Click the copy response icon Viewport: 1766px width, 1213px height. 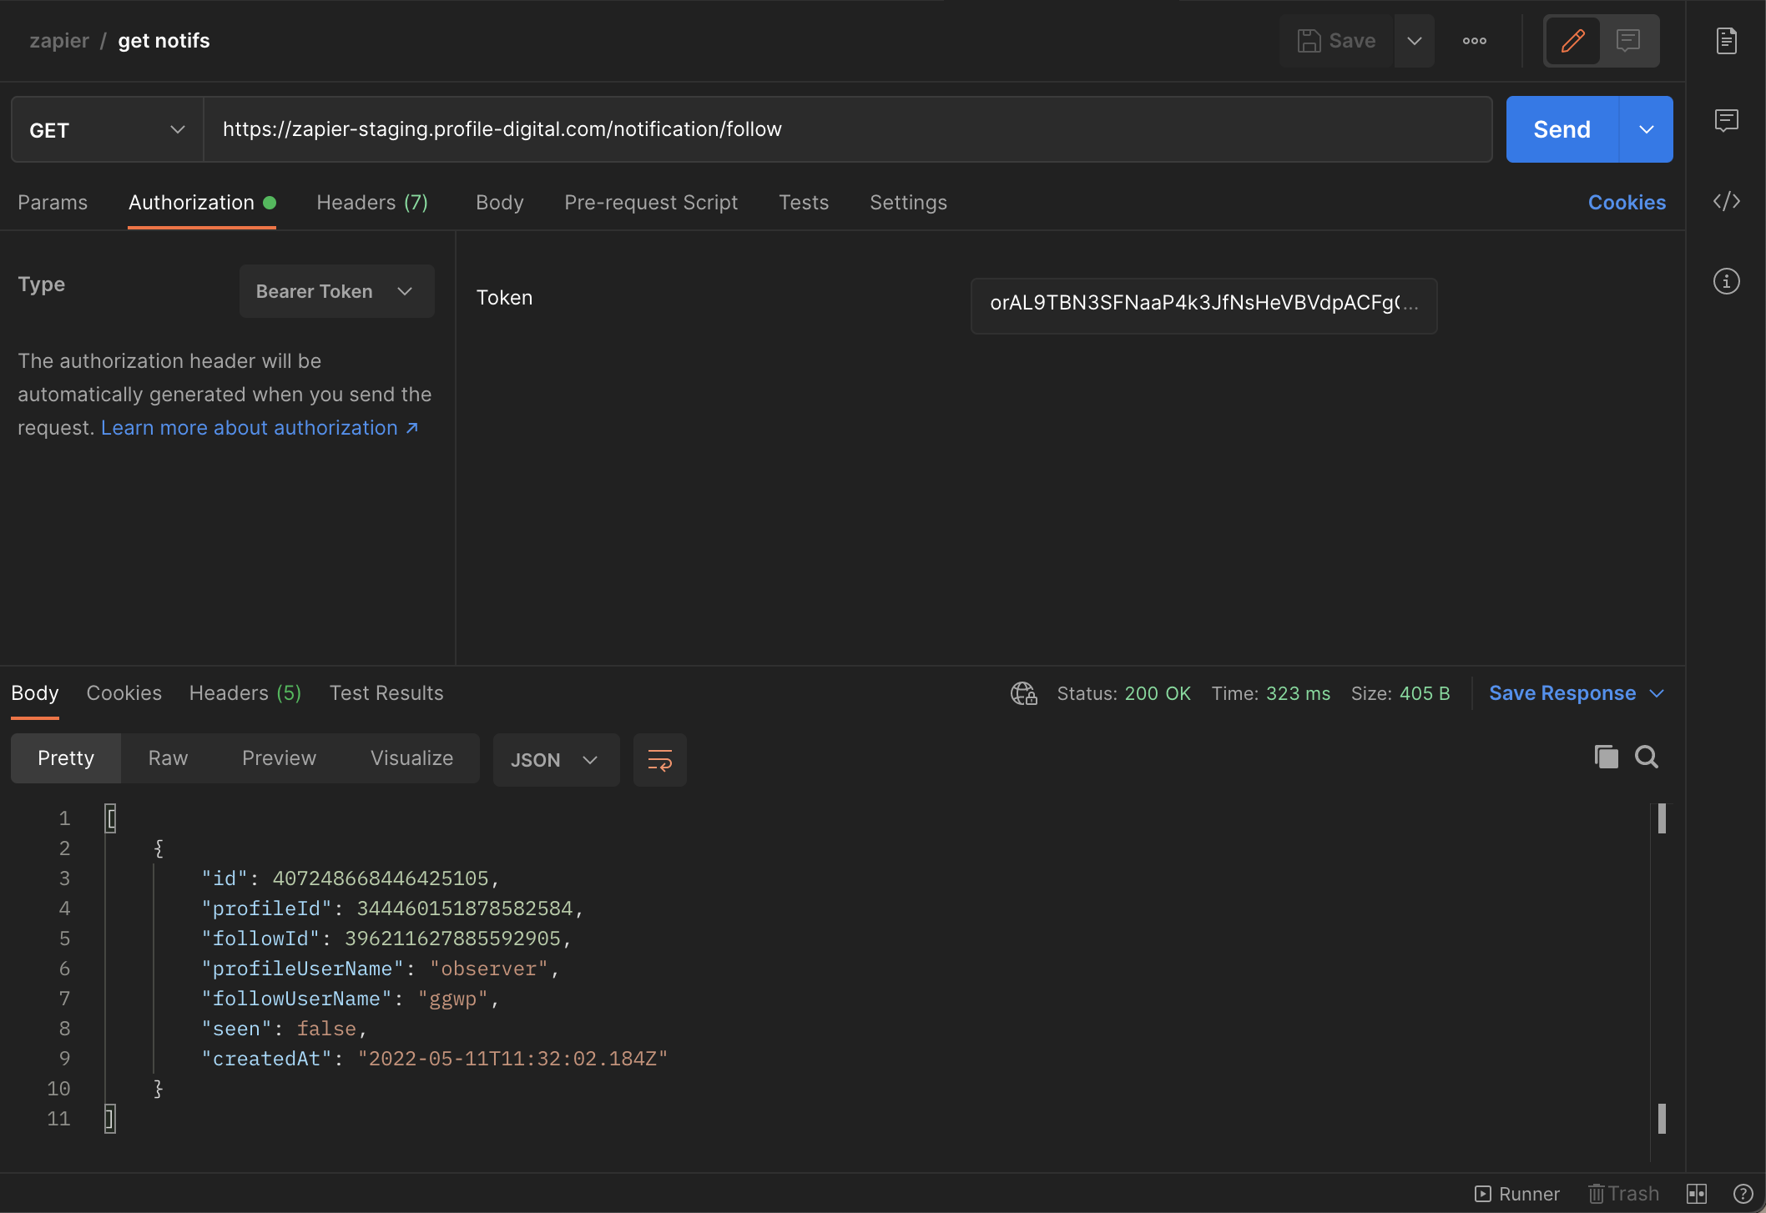(x=1606, y=757)
